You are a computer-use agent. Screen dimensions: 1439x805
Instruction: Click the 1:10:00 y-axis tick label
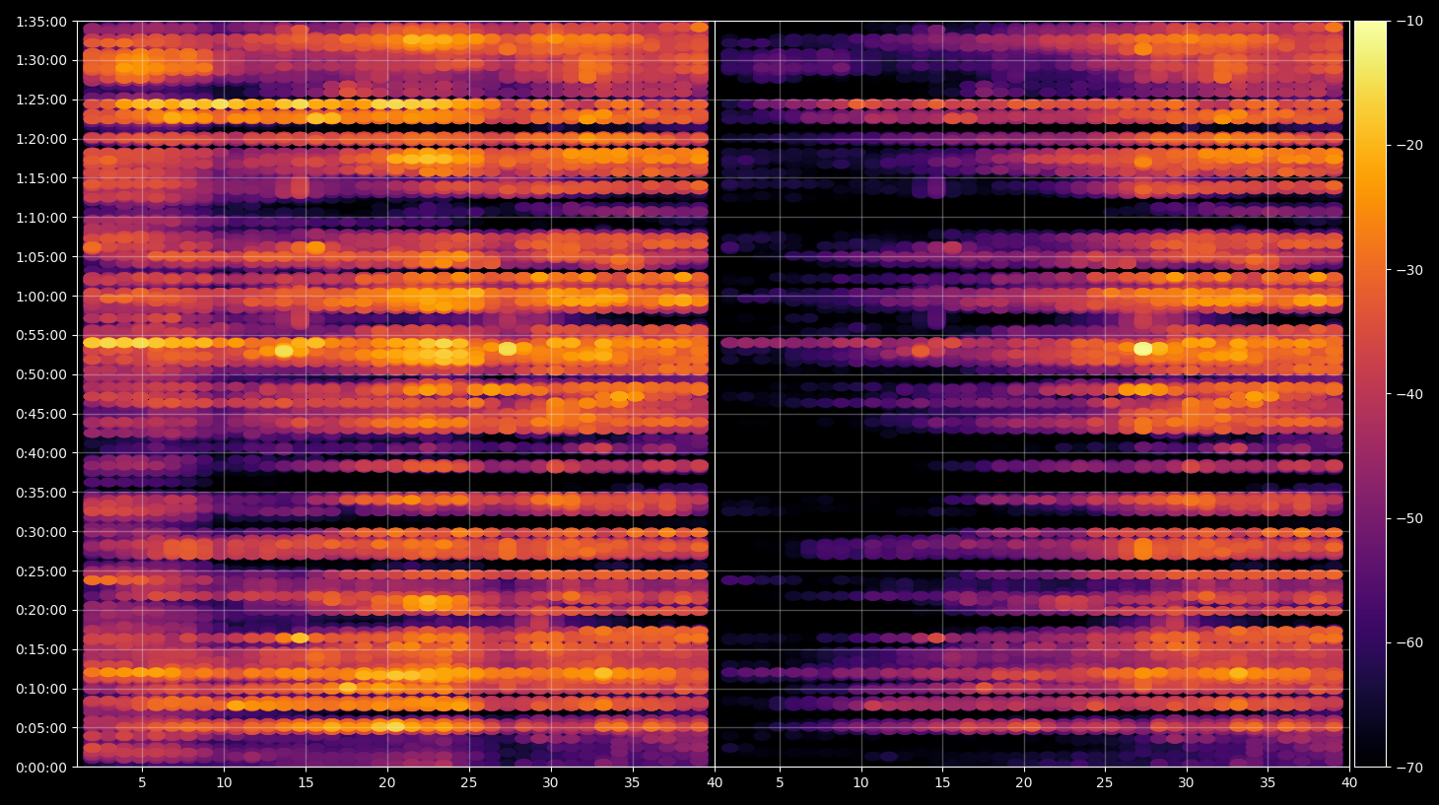pyautogui.click(x=41, y=218)
